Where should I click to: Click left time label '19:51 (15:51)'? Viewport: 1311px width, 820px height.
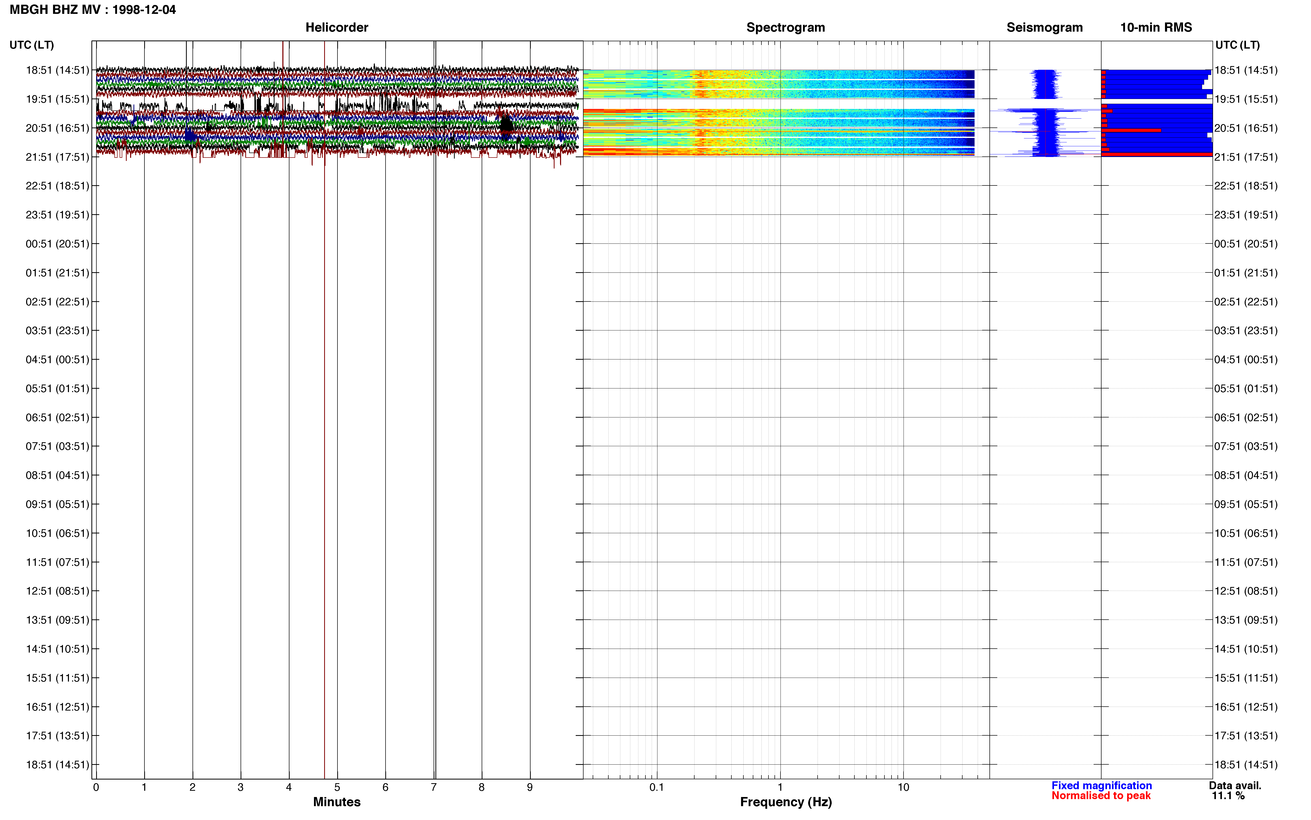[57, 99]
